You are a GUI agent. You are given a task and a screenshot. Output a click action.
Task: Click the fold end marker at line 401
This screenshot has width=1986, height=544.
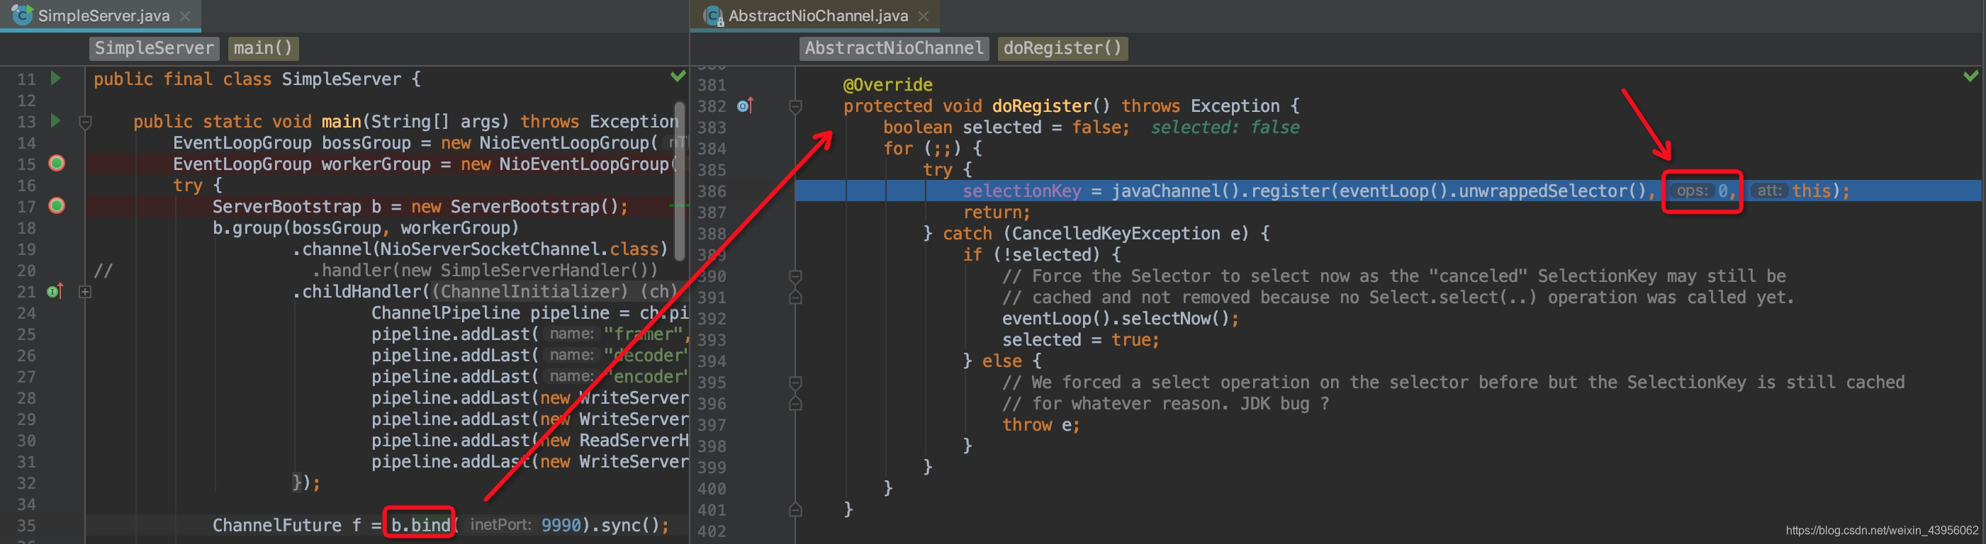pyautogui.click(x=796, y=509)
